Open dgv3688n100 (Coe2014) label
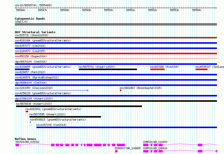This screenshot has height=154, width=224. pos(31,83)
